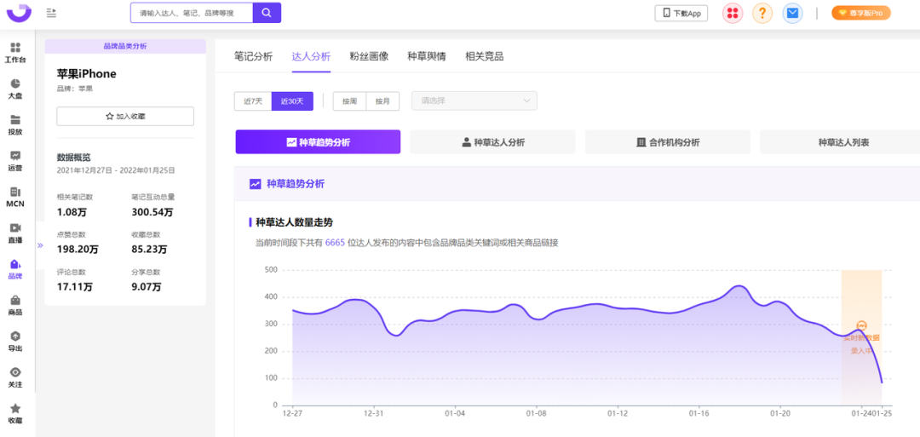Open 导出 in the left sidebar
Image resolution: width=920 pixels, height=437 pixels.
tap(15, 342)
